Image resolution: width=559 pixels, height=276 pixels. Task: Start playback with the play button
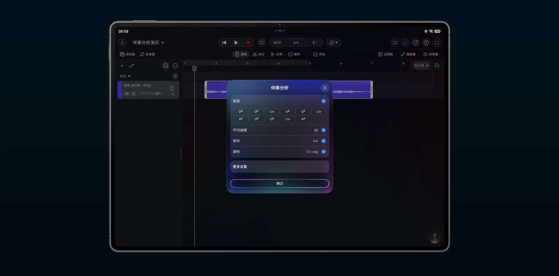236,43
